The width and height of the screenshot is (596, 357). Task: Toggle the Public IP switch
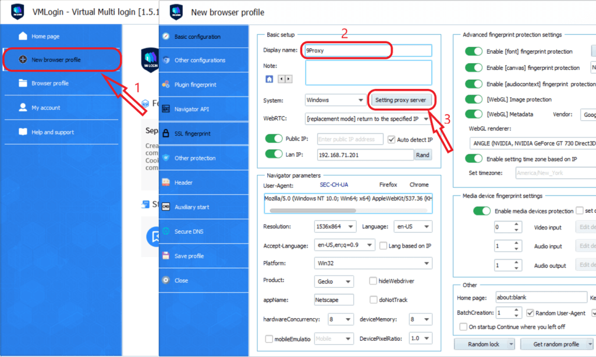coord(274,138)
